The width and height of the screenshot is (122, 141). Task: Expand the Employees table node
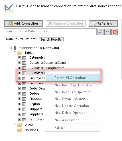[19, 78]
